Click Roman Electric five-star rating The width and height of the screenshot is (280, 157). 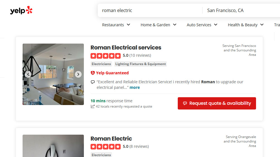[x=106, y=147]
